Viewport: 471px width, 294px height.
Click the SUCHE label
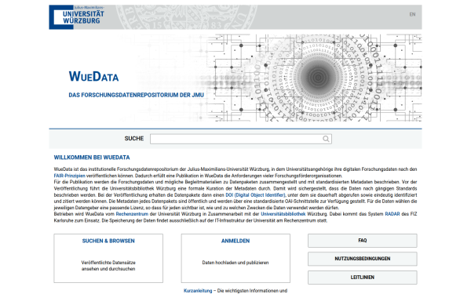[x=134, y=139]
